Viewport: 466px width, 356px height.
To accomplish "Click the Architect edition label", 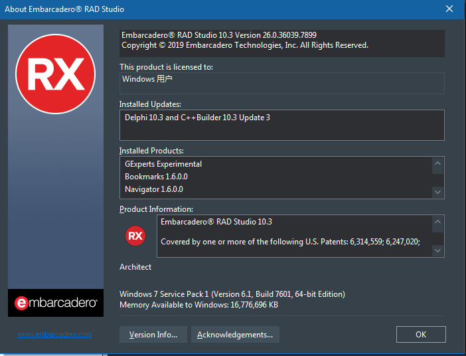I will [135, 267].
